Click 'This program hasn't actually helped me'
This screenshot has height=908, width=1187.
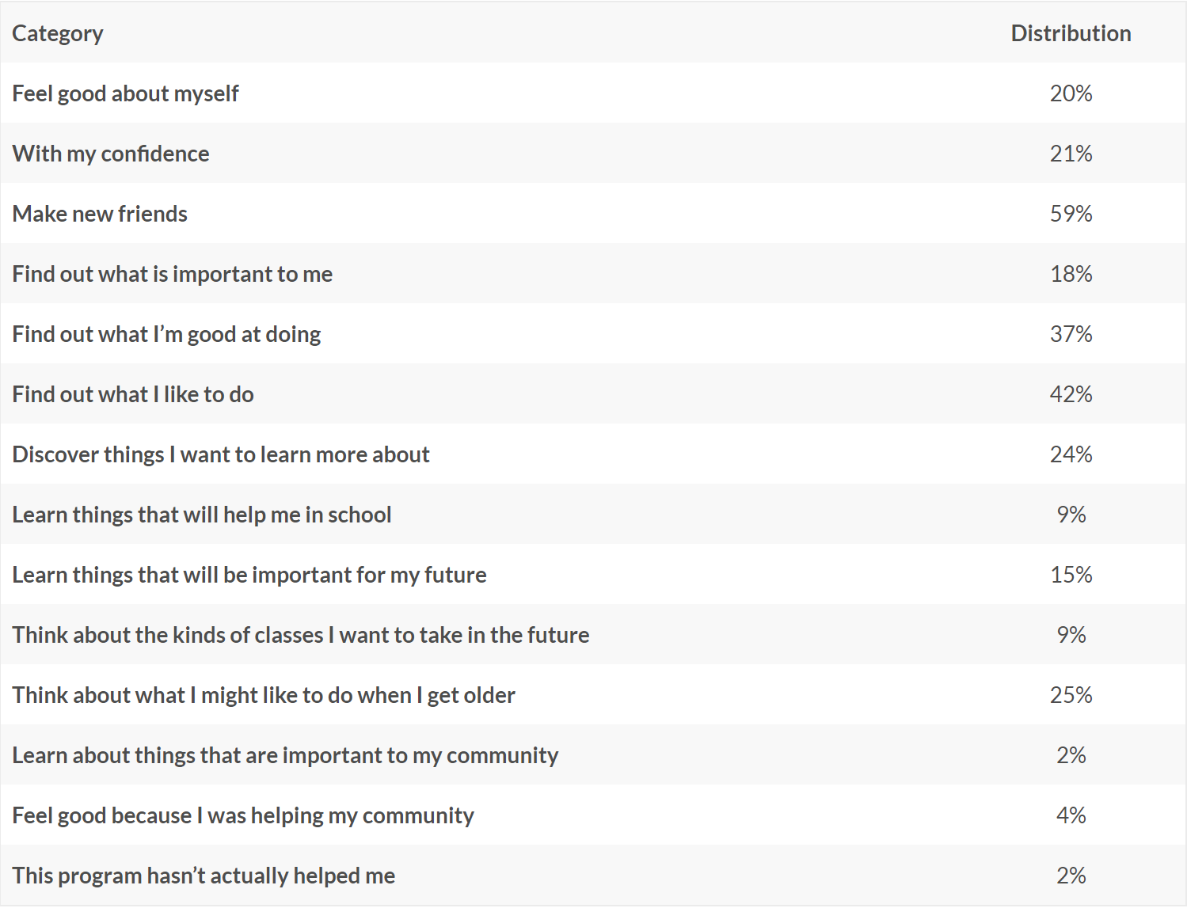click(x=204, y=876)
